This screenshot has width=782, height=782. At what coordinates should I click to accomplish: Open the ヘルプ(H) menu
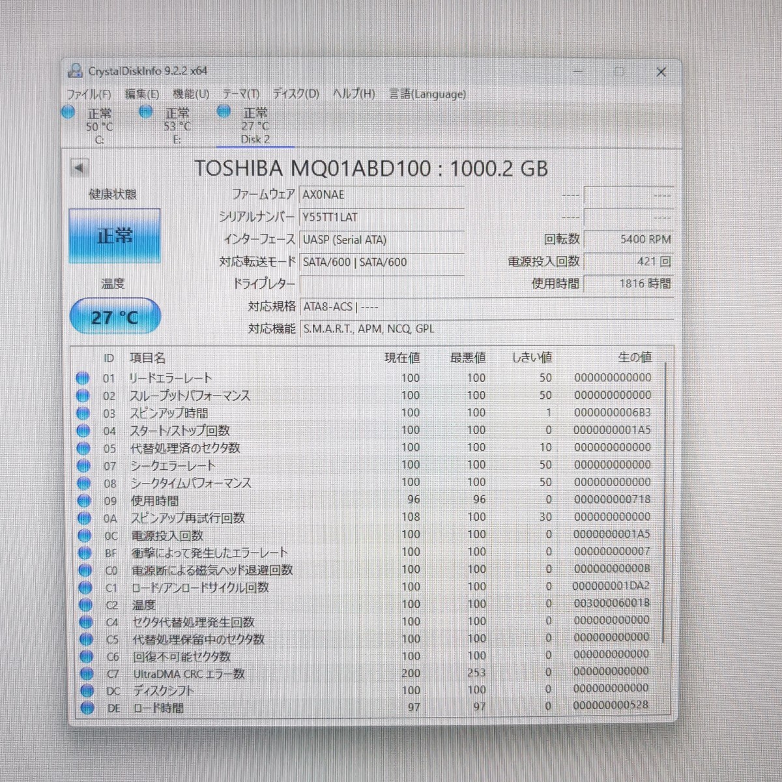click(354, 94)
